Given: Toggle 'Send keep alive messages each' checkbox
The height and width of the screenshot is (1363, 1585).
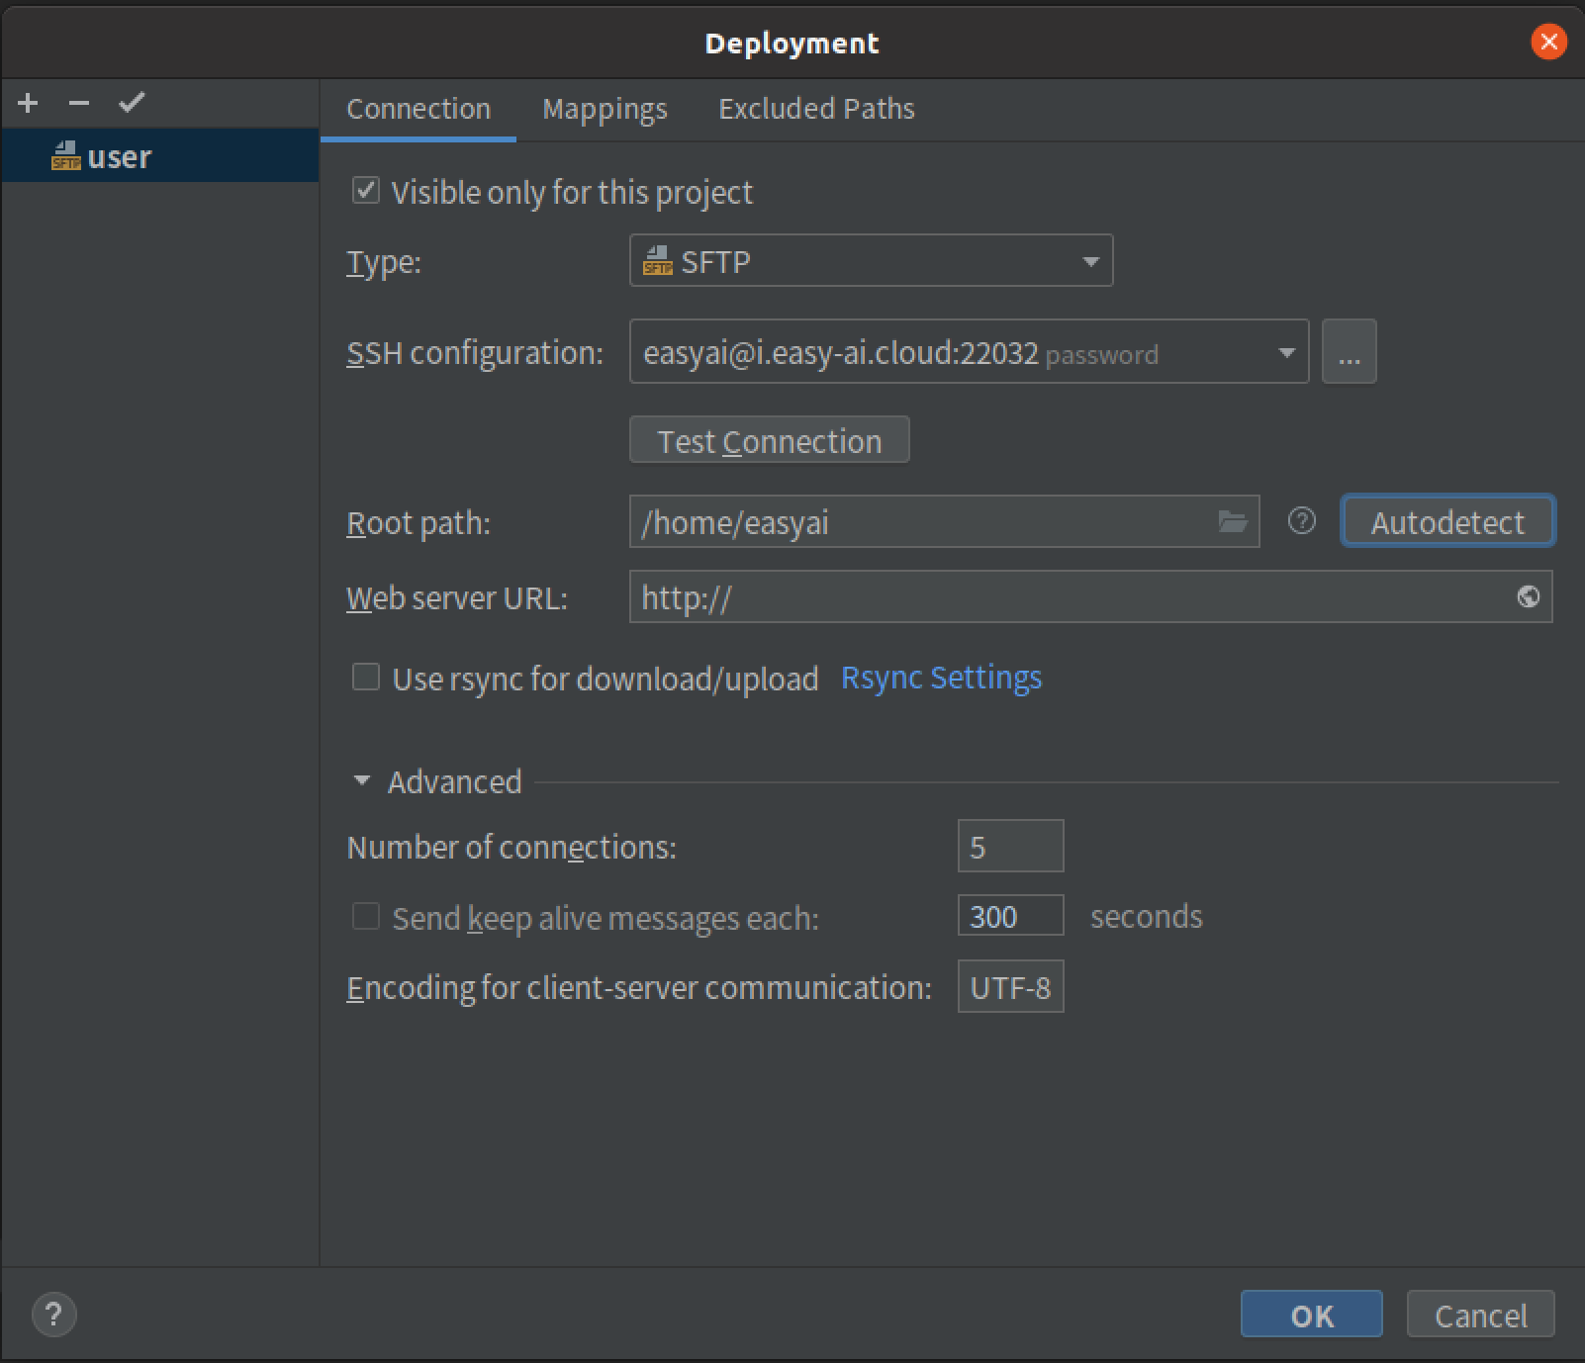Looking at the screenshot, I should pos(366,917).
